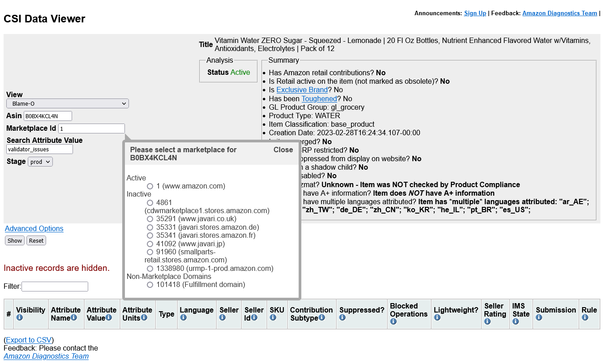Click 'GL Product Group: gl_grocery' line
Image resolution: width=604 pixels, height=364 pixels.
[317, 107]
